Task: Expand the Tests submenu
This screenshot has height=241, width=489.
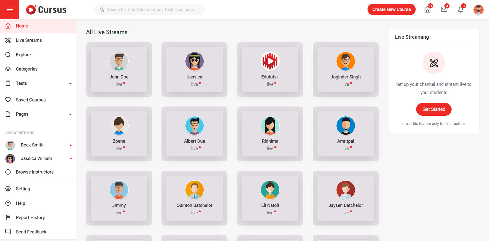Action: (x=70, y=84)
